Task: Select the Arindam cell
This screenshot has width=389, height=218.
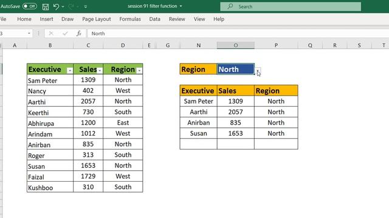Action: point(50,134)
